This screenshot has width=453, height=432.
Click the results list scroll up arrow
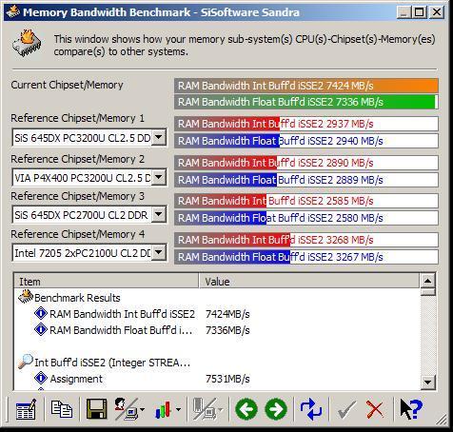pyautogui.click(x=427, y=281)
